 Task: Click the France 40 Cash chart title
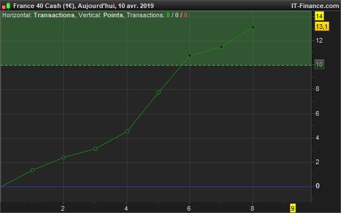tap(84, 6)
